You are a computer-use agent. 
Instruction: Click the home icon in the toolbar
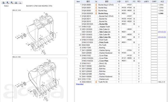pos(3,3)
